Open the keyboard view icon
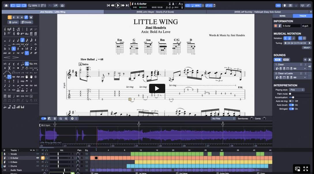 pyautogui.click(x=290, y=5)
